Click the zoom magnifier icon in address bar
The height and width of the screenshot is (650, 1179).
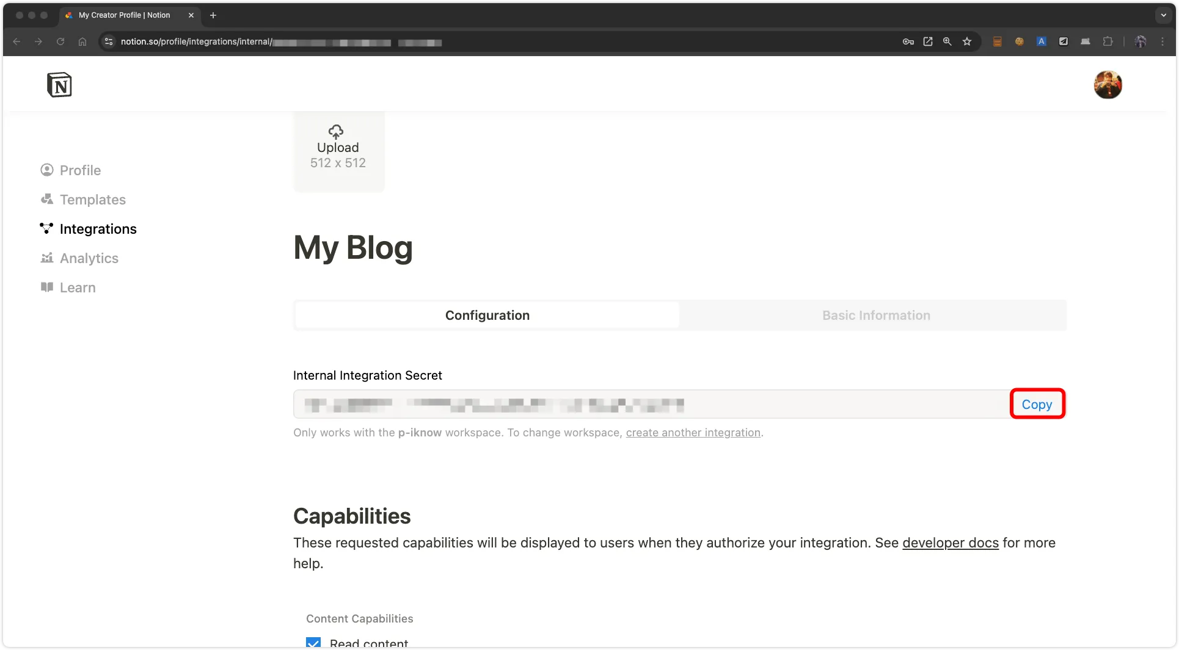point(947,42)
